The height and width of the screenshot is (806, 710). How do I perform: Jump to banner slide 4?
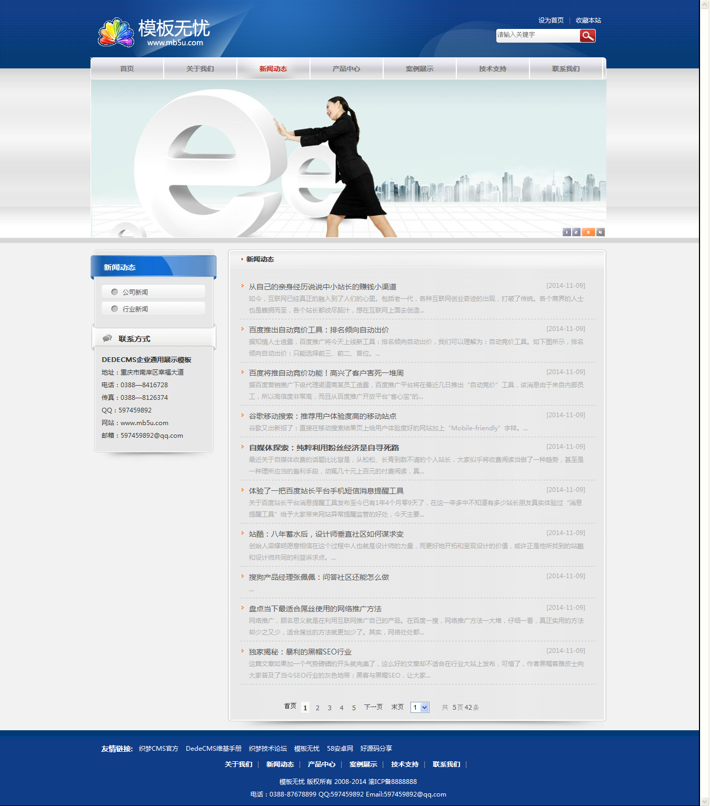[x=600, y=232]
